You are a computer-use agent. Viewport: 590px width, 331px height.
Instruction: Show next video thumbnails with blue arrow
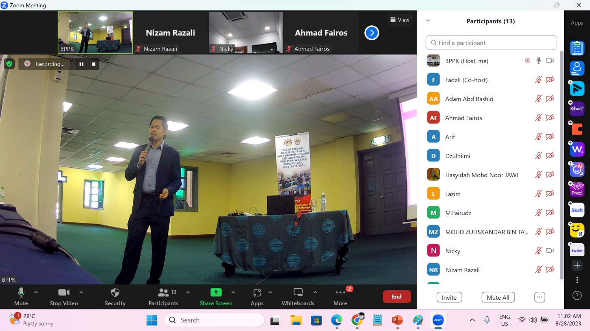point(372,33)
